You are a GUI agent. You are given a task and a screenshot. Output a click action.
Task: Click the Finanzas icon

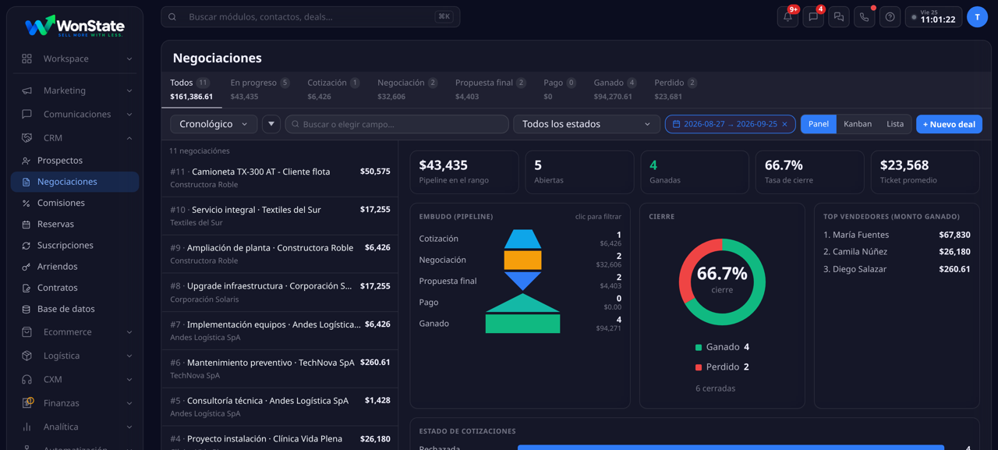27,403
